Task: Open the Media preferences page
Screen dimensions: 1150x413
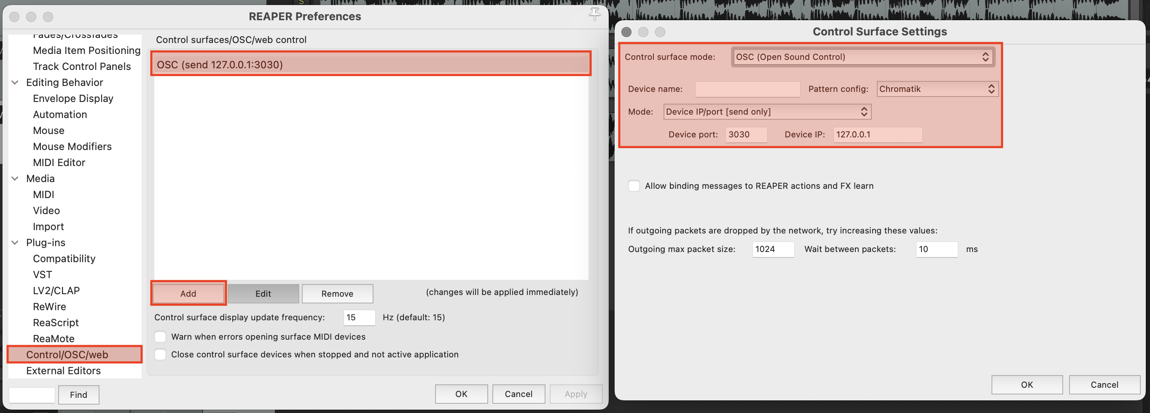Action: 40,179
